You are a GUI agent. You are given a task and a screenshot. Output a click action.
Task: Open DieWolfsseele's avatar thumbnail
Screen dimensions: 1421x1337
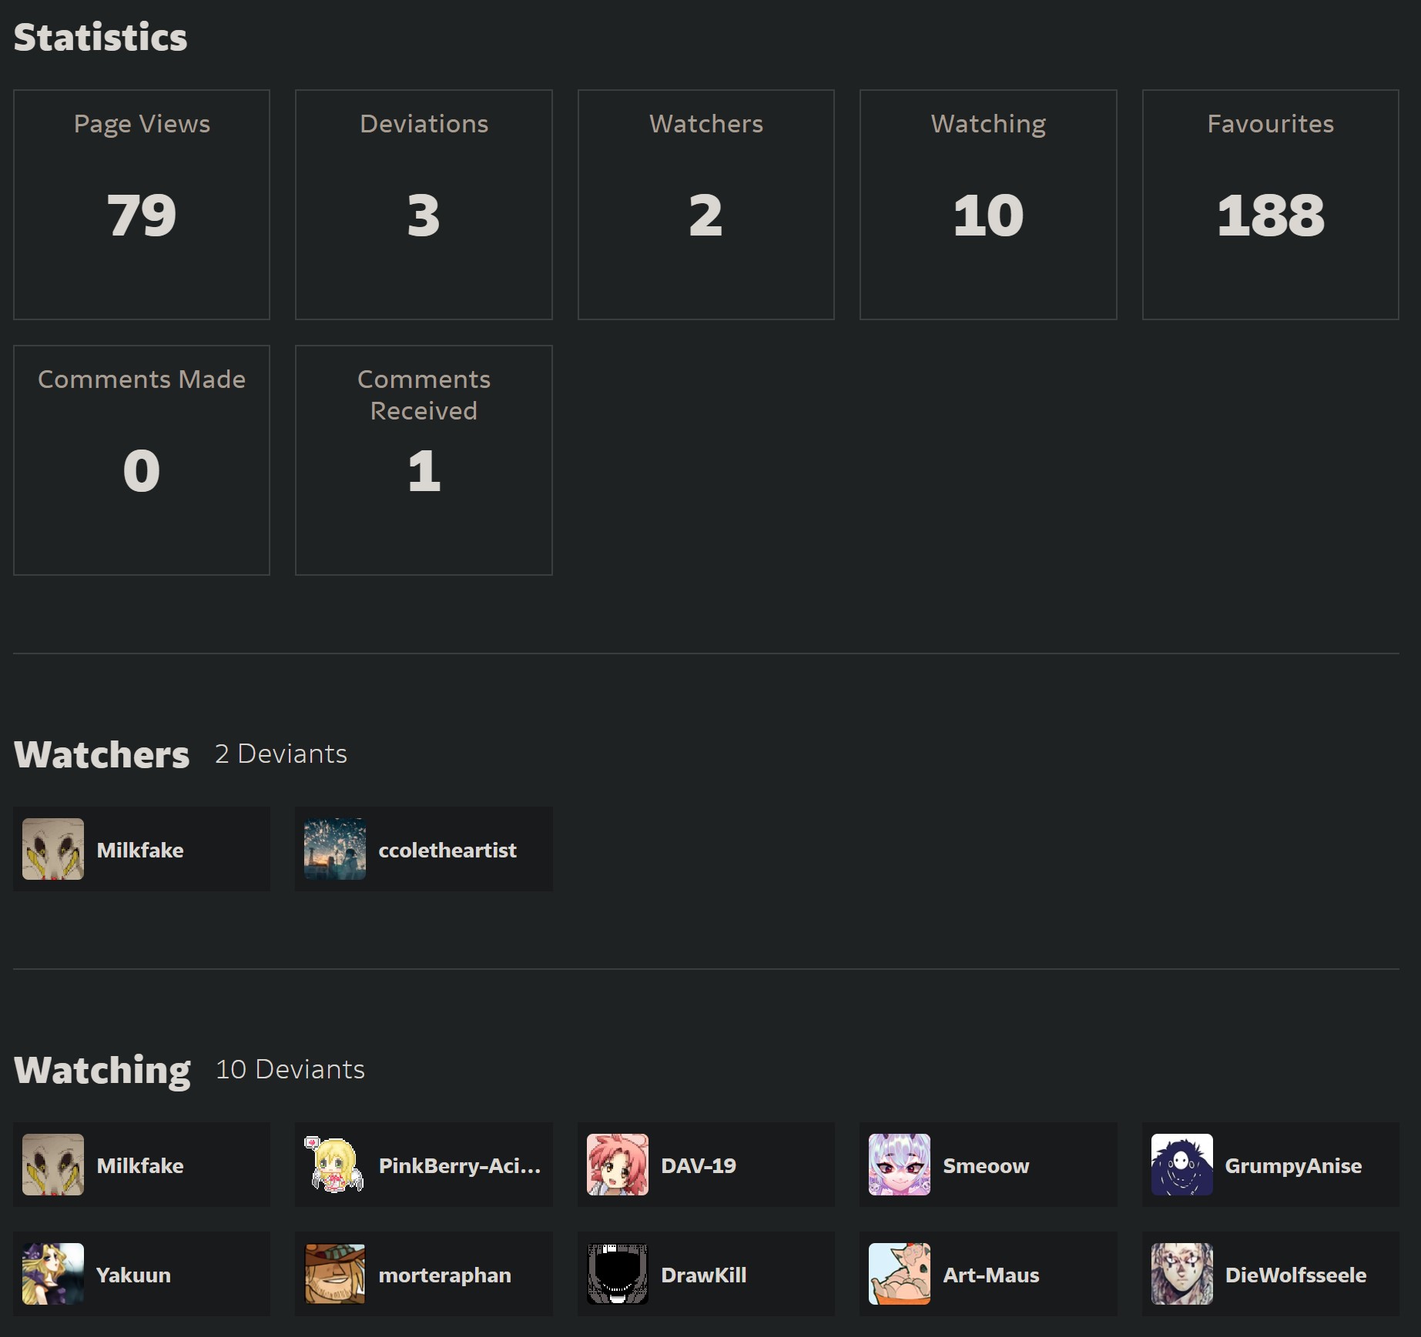tap(1181, 1274)
